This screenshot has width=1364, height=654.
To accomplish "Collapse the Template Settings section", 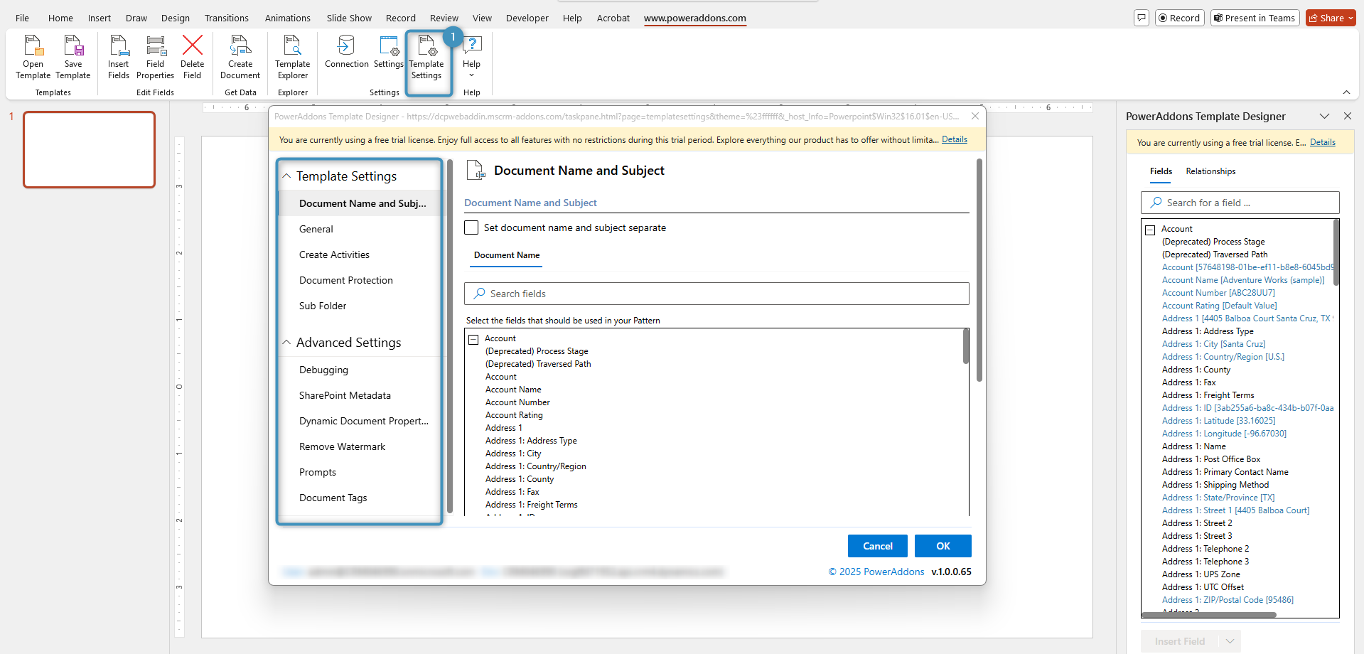I will pyautogui.click(x=286, y=176).
